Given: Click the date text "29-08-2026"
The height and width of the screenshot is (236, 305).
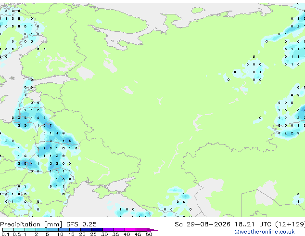Looking at the screenshot, I should tap(208, 224).
